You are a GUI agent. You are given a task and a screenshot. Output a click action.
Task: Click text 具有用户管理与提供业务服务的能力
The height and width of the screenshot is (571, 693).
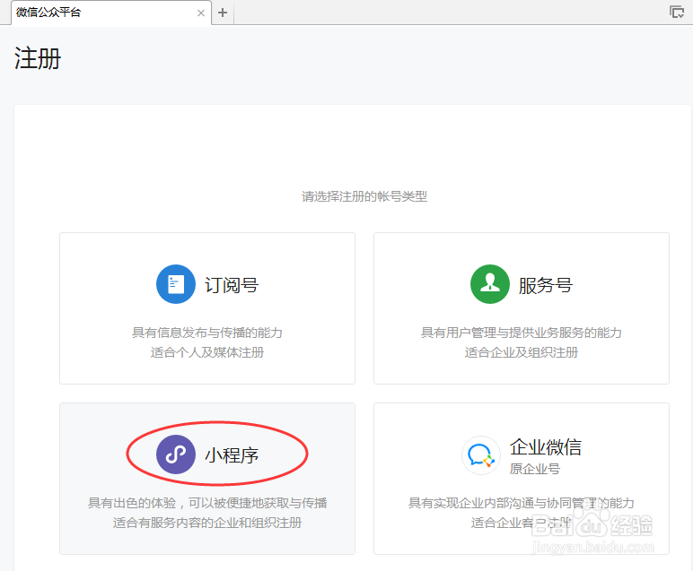pyautogui.click(x=522, y=333)
